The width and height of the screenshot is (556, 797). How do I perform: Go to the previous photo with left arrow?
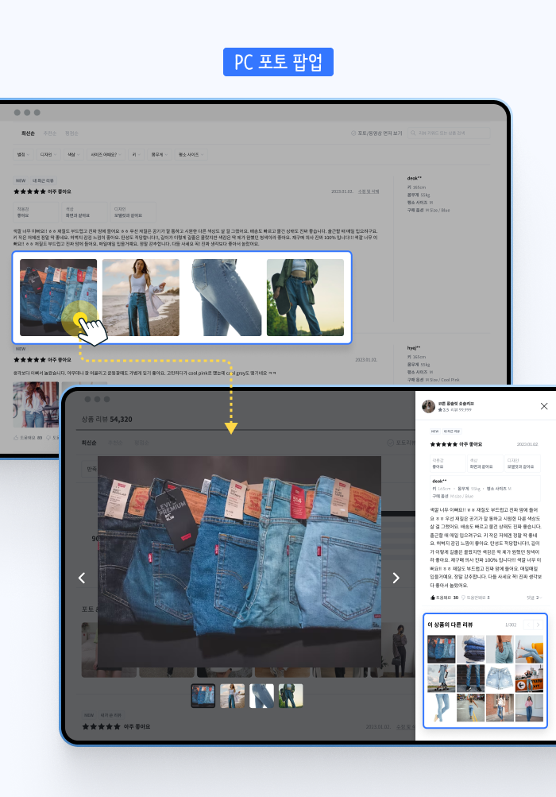click(x=82, y=578)
